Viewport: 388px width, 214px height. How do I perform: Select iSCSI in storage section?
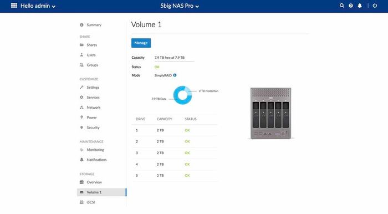(91, 202)
